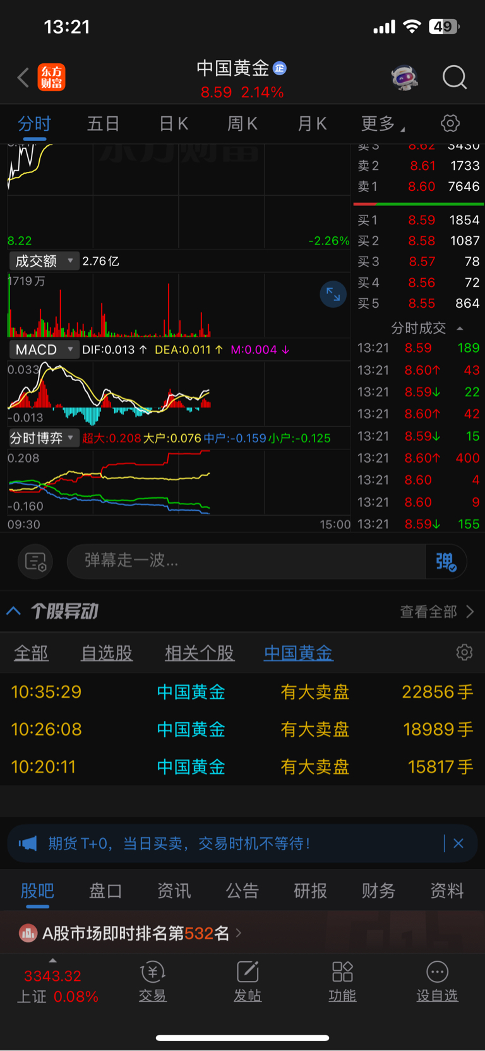Open 个股异动 settings gear icon

pyautogui.click(x=464, y=652)
